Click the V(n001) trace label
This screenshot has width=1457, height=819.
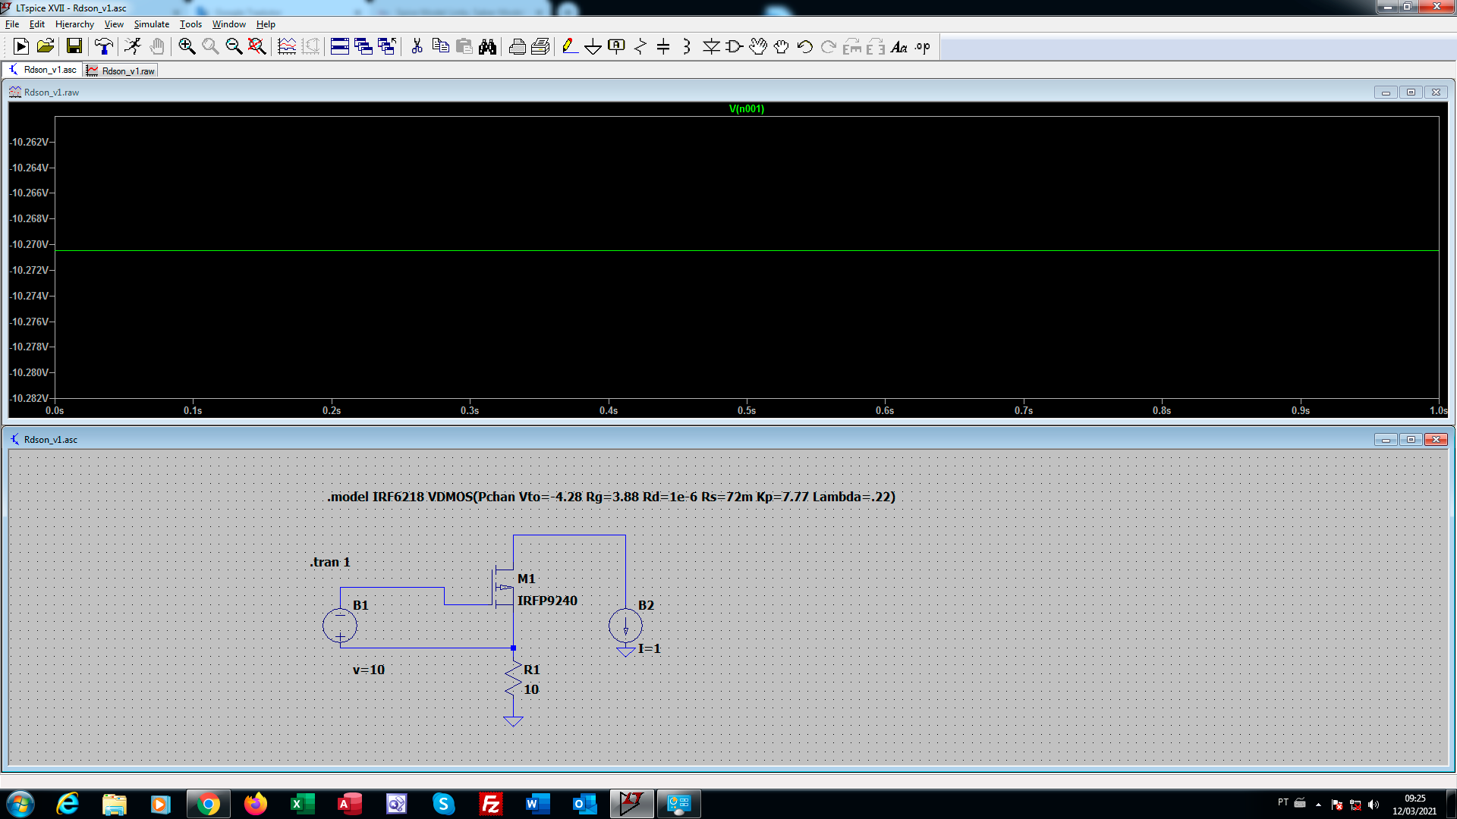747,108
